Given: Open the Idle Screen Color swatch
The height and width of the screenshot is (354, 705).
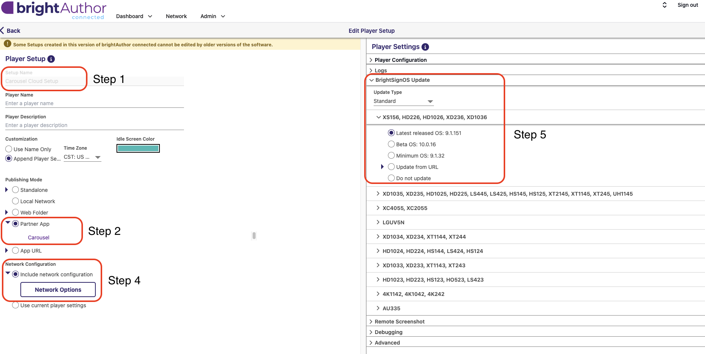Looking at the screenshot, I should (x=138, y=149).
